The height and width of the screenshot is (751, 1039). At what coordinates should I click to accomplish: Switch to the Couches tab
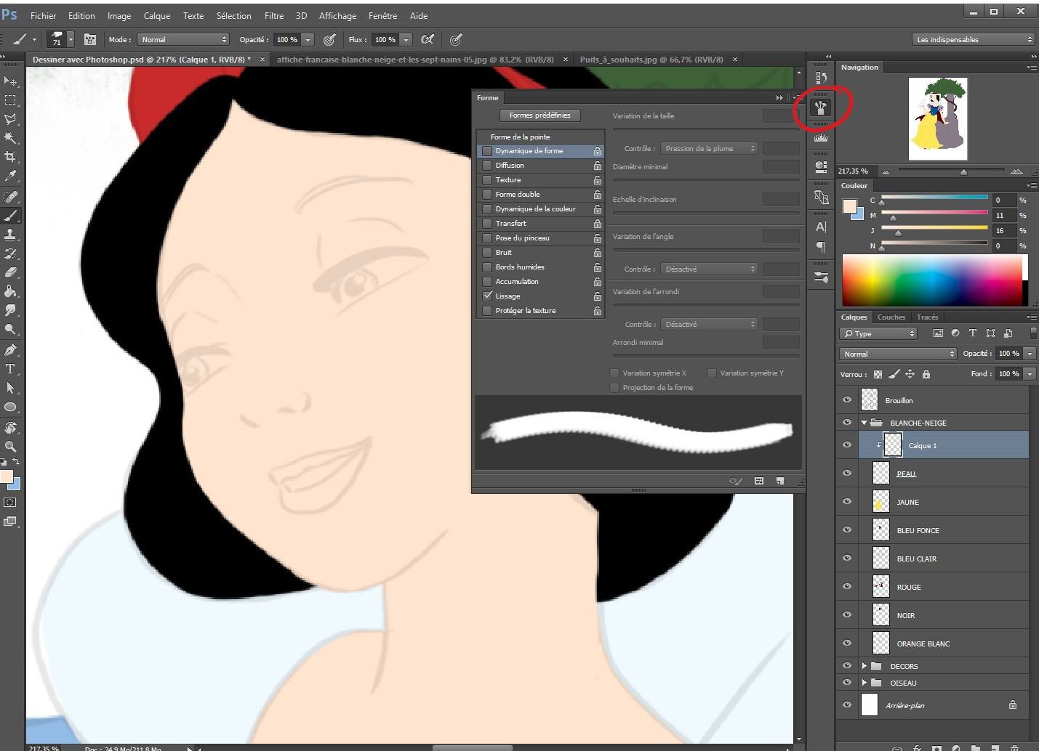tap(891, 317)
